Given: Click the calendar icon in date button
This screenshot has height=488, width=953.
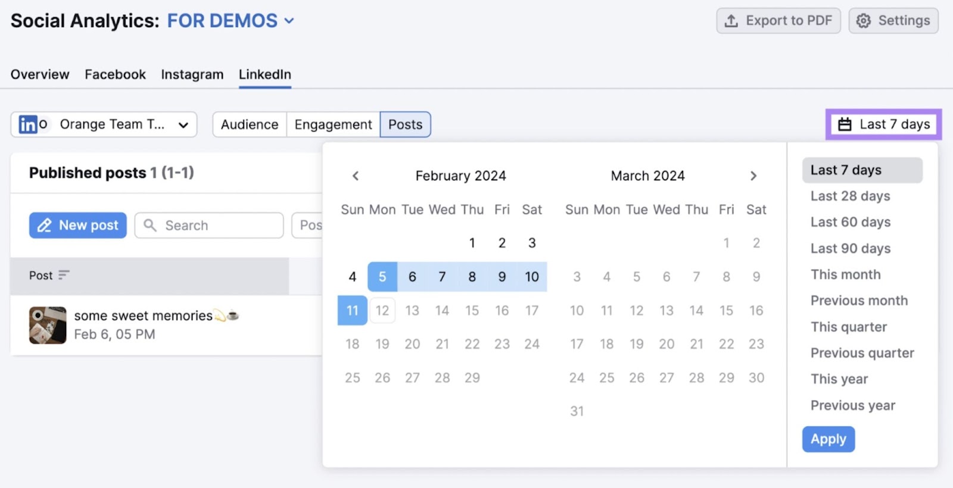Looking at the screenshot, I should pos(845,124).
